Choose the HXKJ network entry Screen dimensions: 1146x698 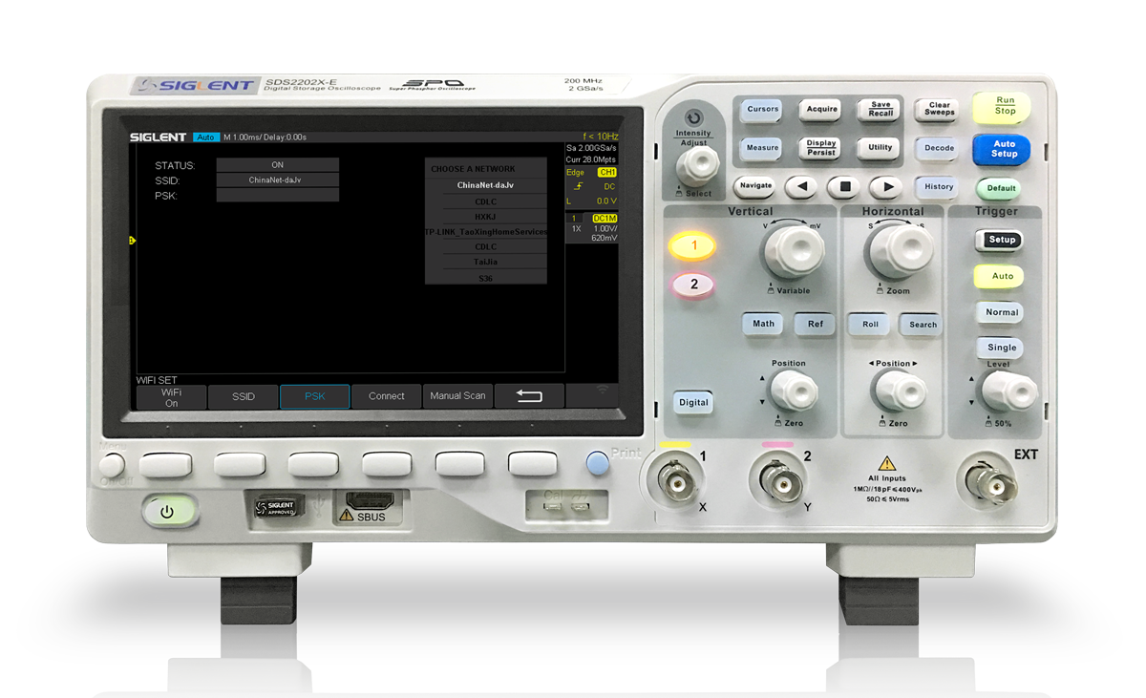click(485, 217)
